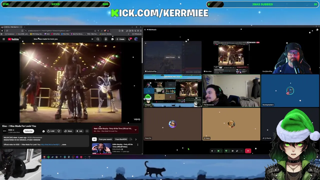
Task: Expand the Next up Mix playlist panel
Action: click(x=135, y=129)
